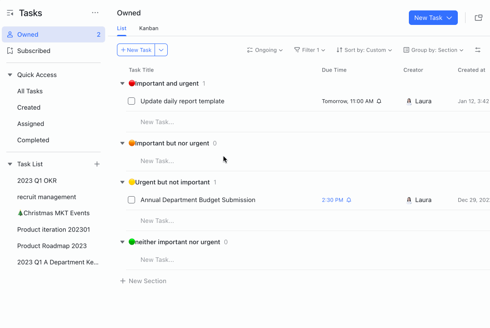Open the Tasks more options menu

[95, 13]
